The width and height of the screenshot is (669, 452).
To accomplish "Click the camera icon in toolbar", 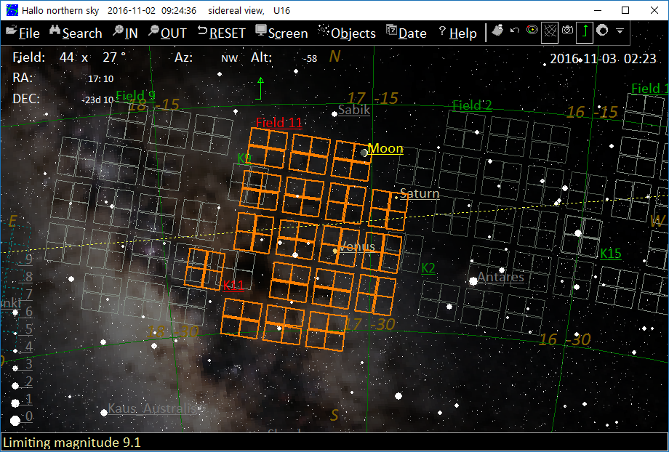I will pos(567,31).
